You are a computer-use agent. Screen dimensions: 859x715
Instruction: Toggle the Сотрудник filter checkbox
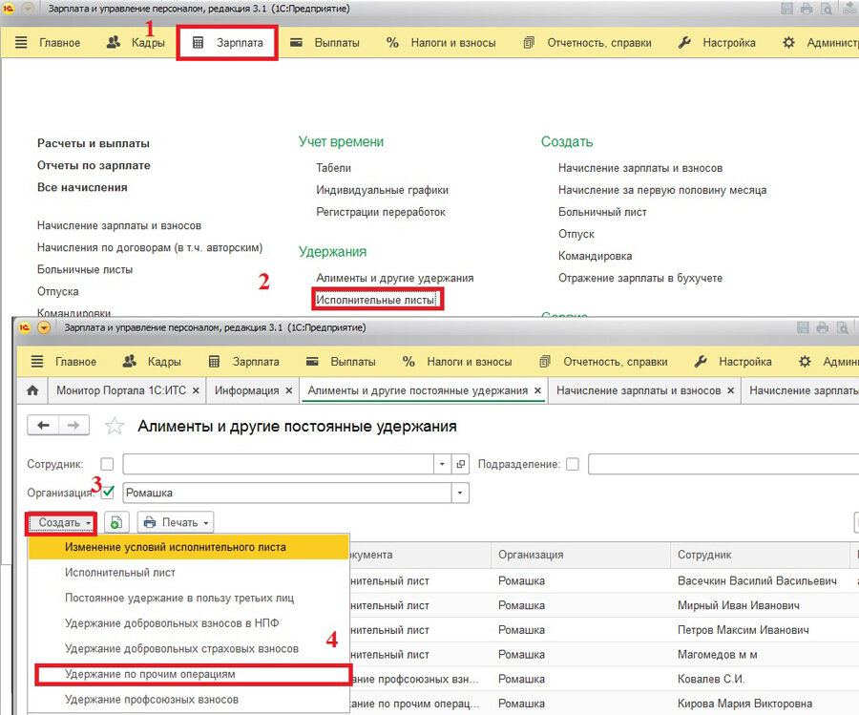click(x=107, y=464)
